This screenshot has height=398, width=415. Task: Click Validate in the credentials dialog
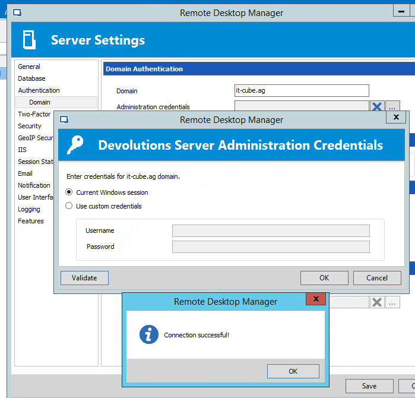coord(84,278)
